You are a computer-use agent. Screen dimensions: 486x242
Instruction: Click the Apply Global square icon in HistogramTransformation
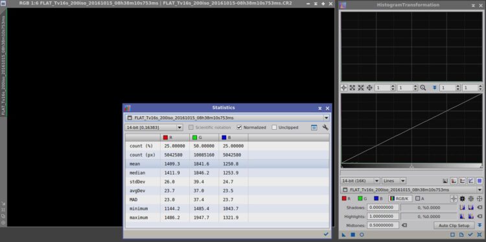353,235
